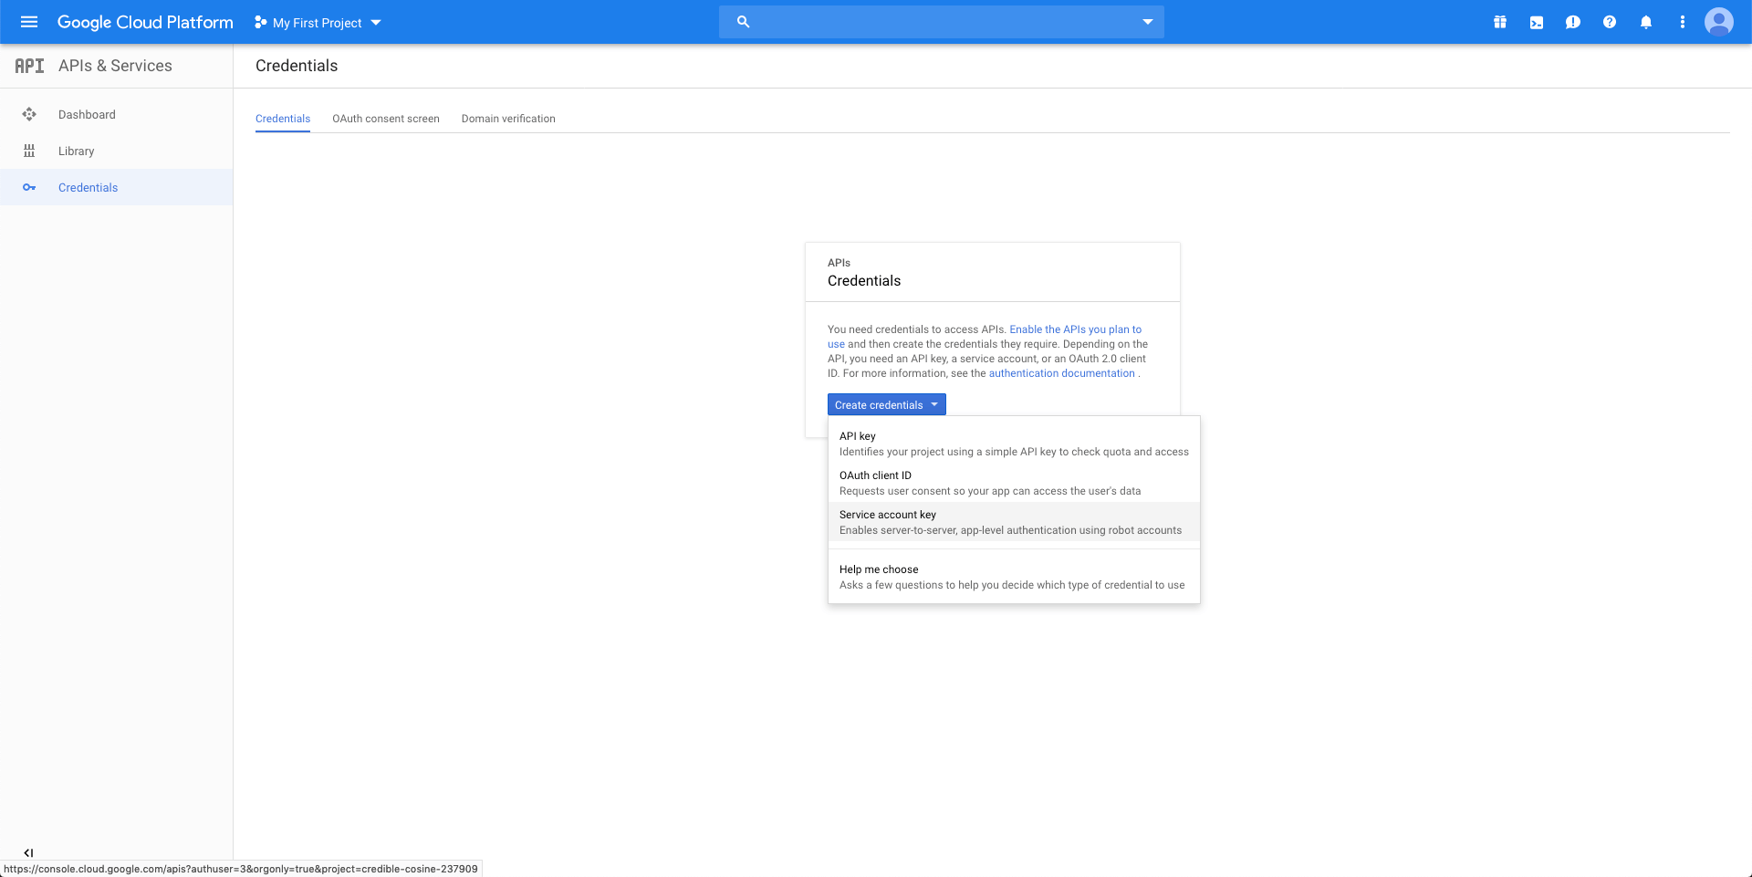Open the send feedback icon
Screen dimensions: 1752x877
(x=1573, y=22)
